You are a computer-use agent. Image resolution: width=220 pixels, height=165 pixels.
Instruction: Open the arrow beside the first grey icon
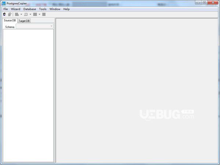pyautogui.click(x=21, y=14)
